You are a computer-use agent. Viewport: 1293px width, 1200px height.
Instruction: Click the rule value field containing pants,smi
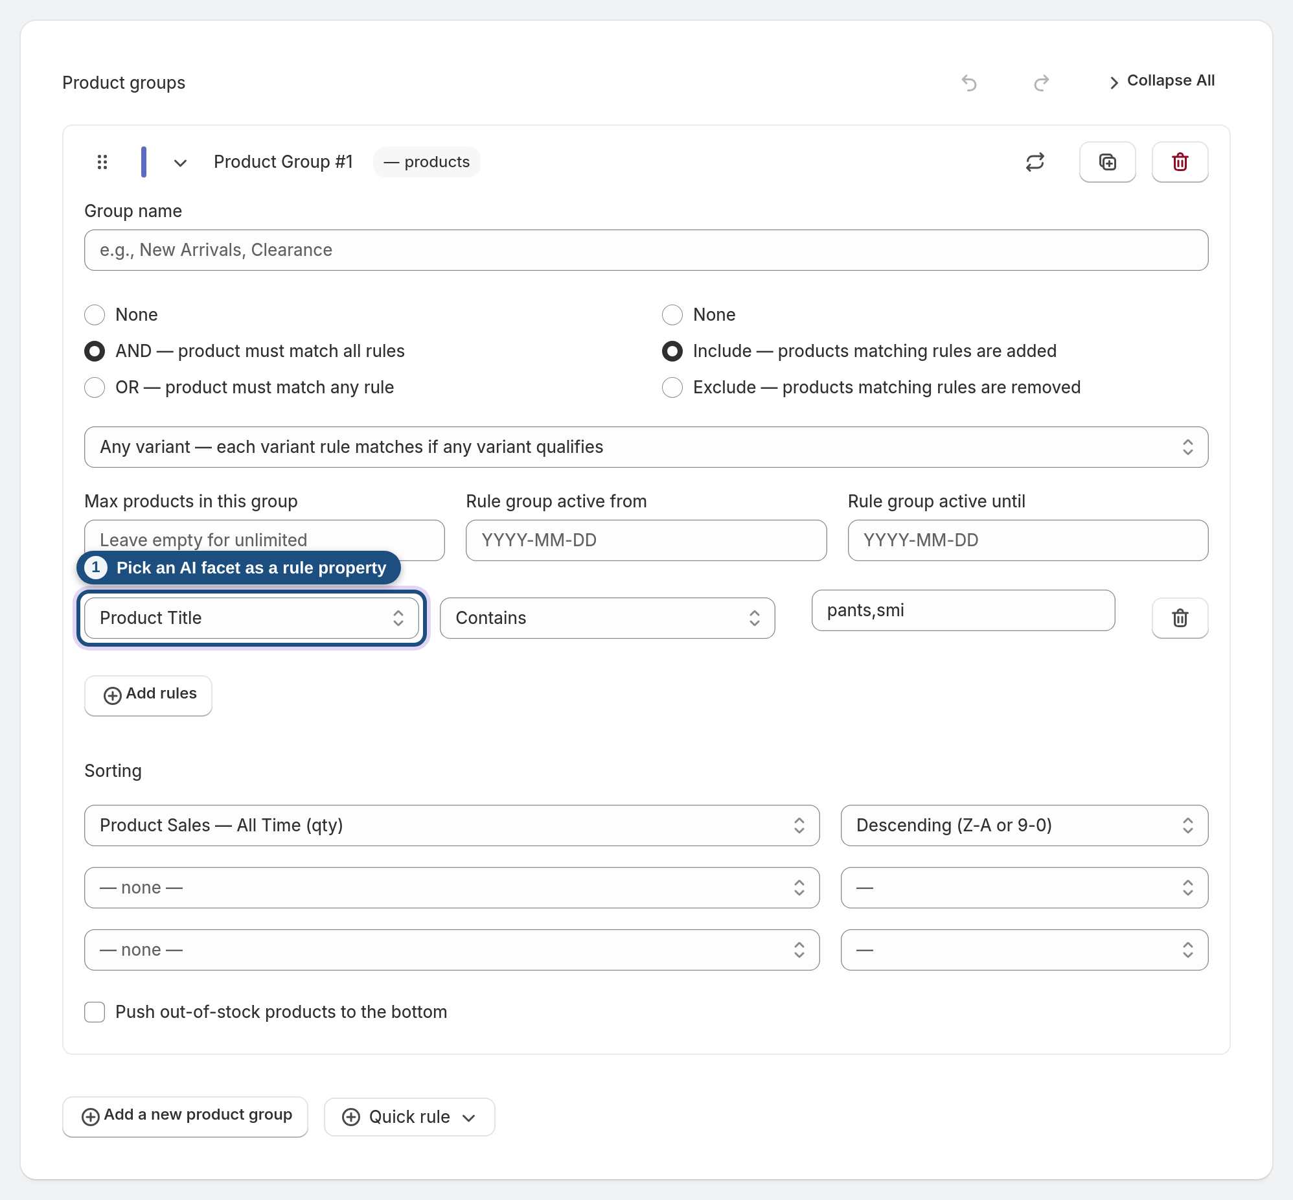pyautogui.click(x=963, y=610)
